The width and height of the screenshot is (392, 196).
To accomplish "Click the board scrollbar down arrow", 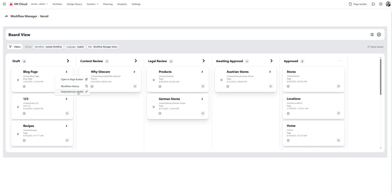I will point(381,148).
